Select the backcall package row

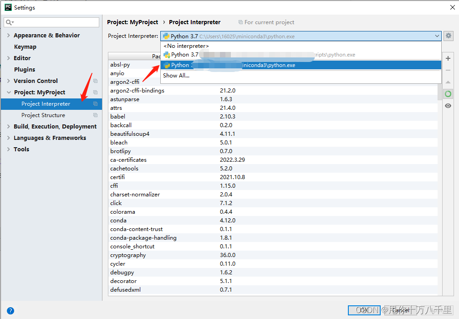coord(273,125)
